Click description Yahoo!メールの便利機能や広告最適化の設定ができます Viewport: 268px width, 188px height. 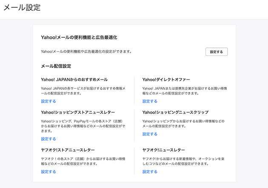pos(86,52)
